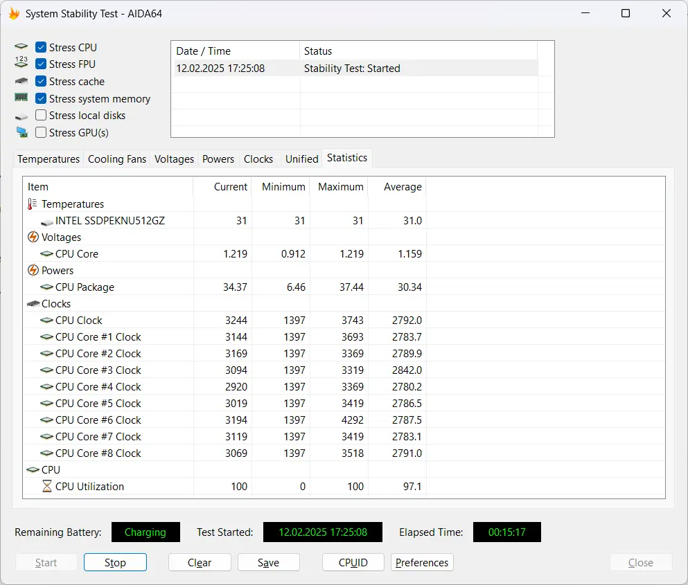Switch to the Voltages tab

174,159
